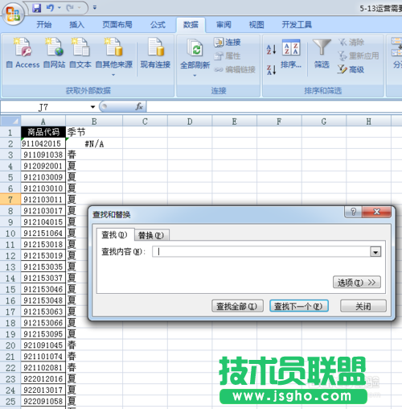Screen dimensions: 402x409
Task: Click the Office button logo
Action: (13, 14)
